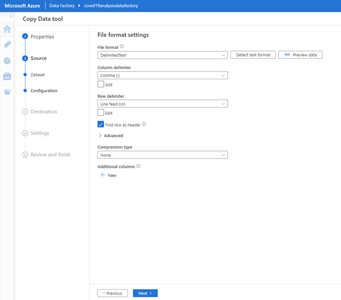The width and height of the screenshot is (341, 300).
Task: Click the File format settings heading
Action: 123,35
